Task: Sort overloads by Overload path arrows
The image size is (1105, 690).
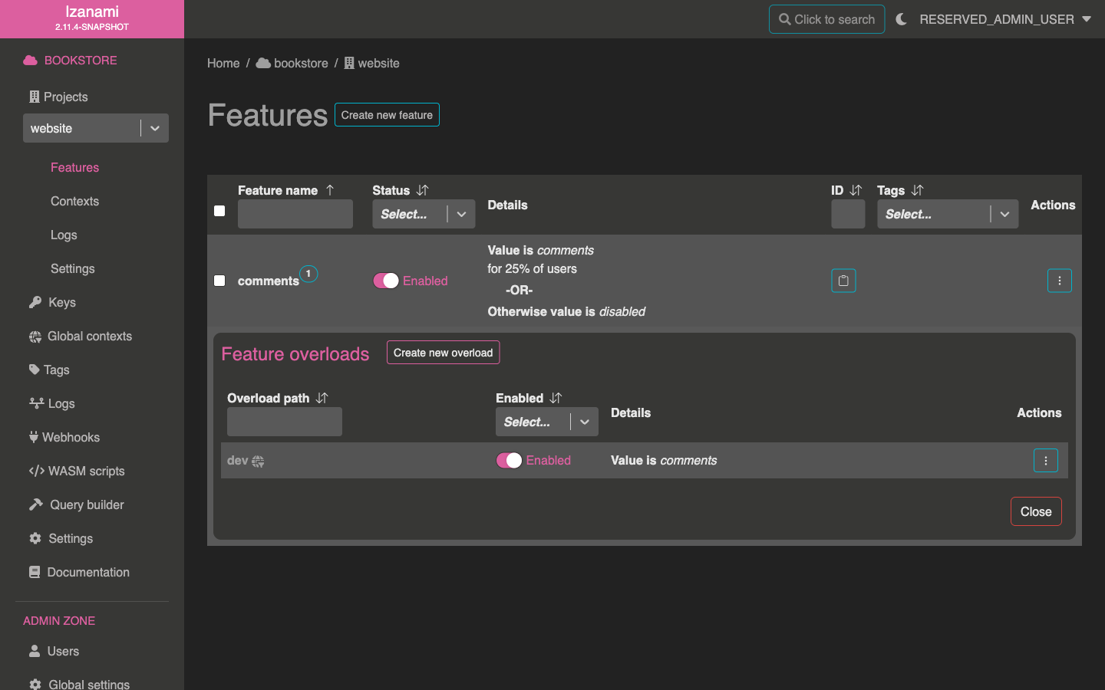Action: coord(322,398)
